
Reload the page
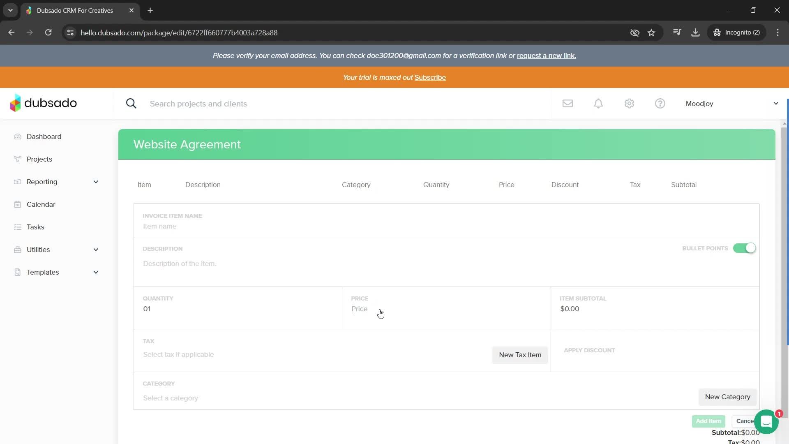(48, 32)
